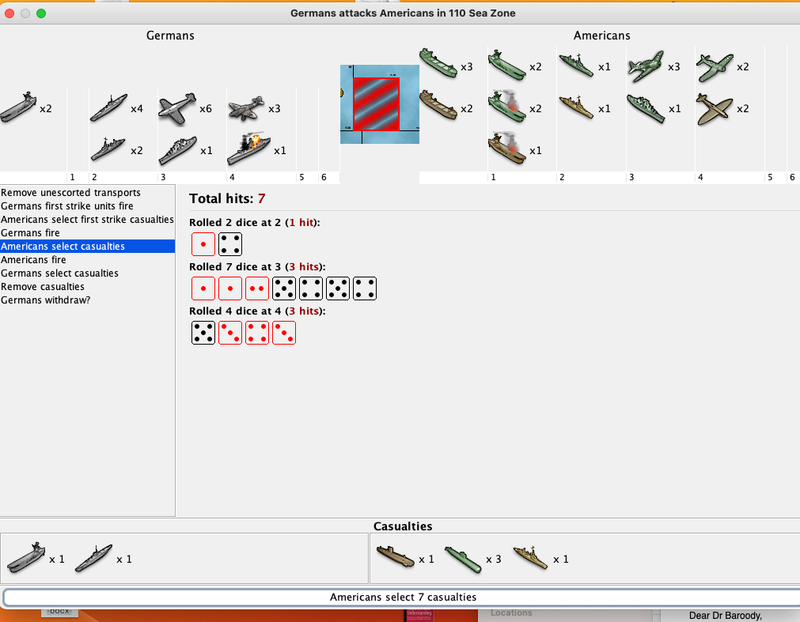Select the tan submarine casualty icon
This screenshot has height=622, width=800.
(x=394, y=560)
